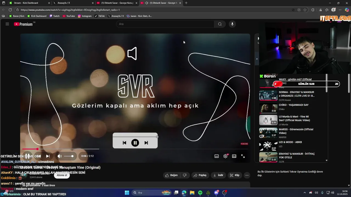351x197 pixels.
Task: Enter fullscreen mode in player
Action: (x=243, y=156)
